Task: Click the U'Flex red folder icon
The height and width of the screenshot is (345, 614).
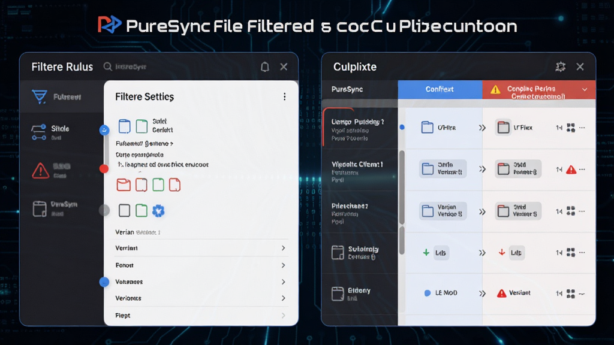Action: (503, 128)
